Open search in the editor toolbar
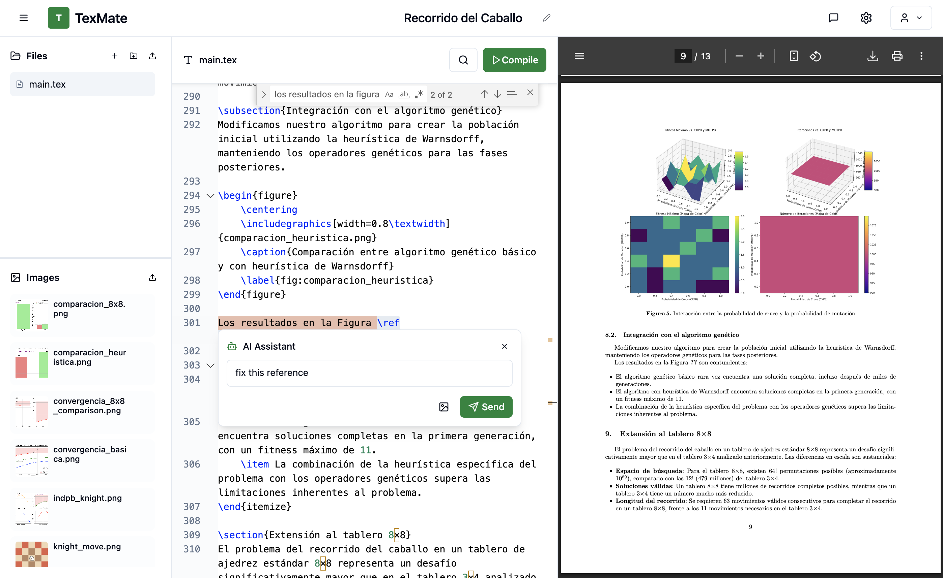Viewport: 943px width, 578px height. [463, 60]
